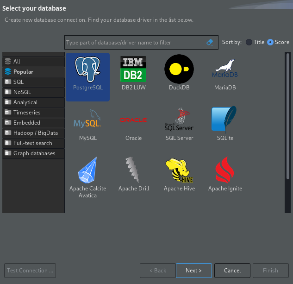Screen dimensions: 293x284
Task: Switch to the NoSQL category
Action: [33, 92]
